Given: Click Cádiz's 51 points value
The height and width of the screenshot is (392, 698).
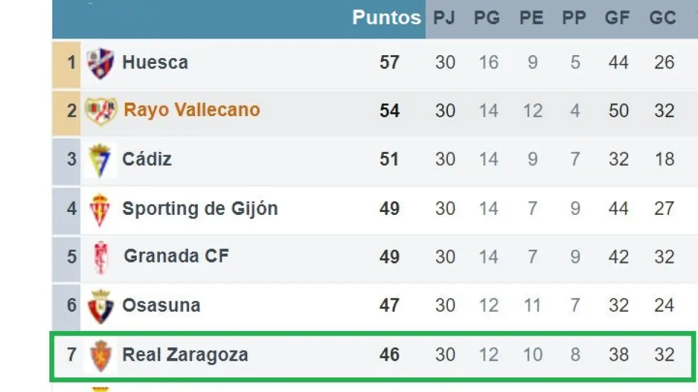Looking at the screenshot, I should (x=389, y=159).
